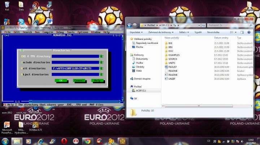Select ACER (C:) drive in sidebar
The image size is (260, 145).
click(x=139, y=90)
